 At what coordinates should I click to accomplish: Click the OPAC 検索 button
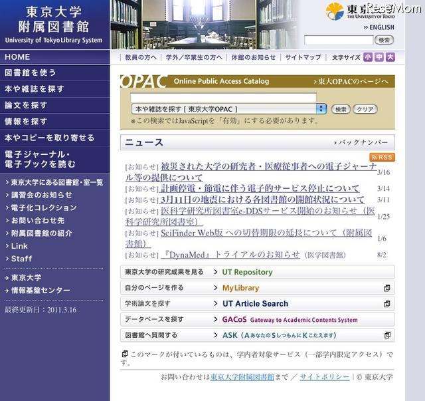click(x=341, y=109)
